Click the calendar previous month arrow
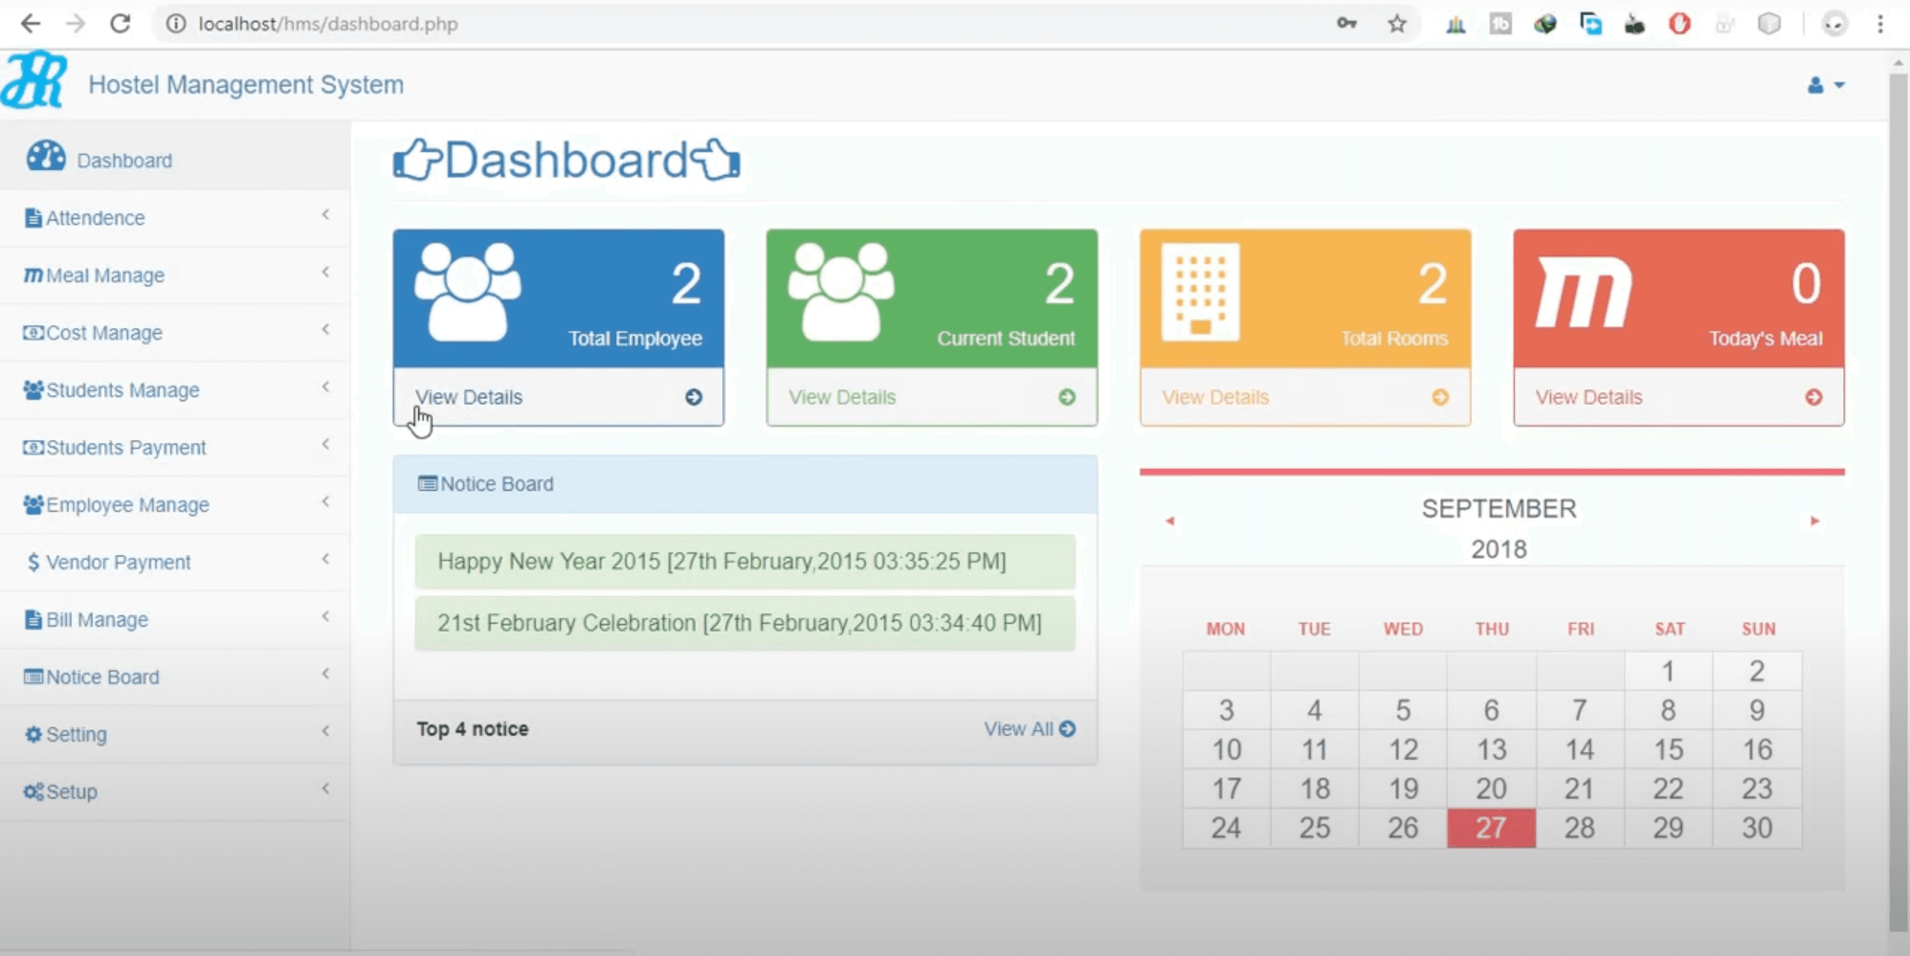 point(1170,521)
